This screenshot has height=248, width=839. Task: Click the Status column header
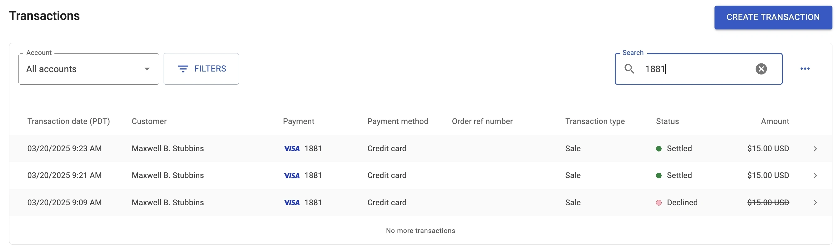(667, 121)
